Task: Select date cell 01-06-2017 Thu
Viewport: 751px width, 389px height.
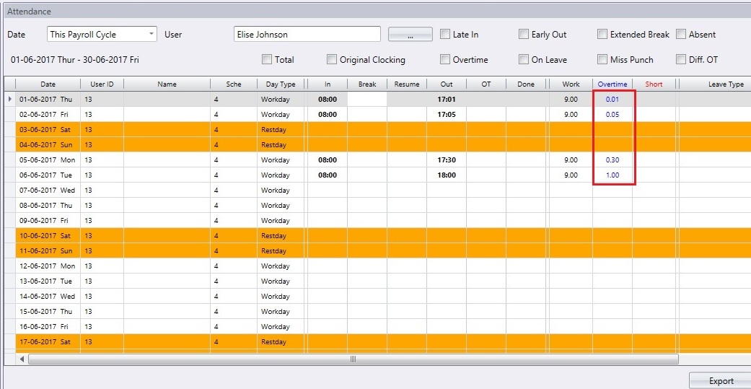Action: [48, 99]
